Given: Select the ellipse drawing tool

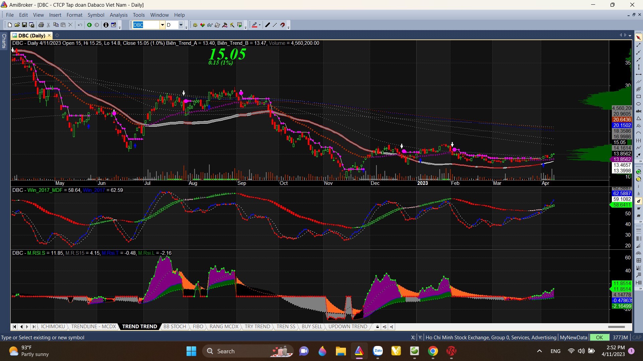Looking at the screenshot, I should (638, 104).
